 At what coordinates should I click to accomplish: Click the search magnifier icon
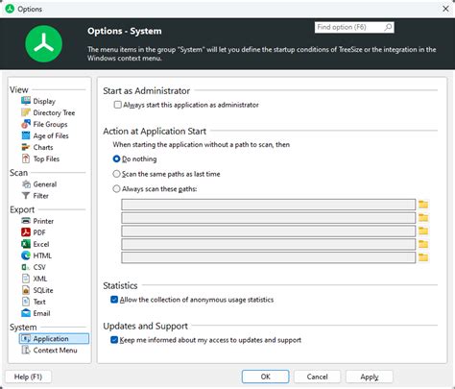(388, 27)
